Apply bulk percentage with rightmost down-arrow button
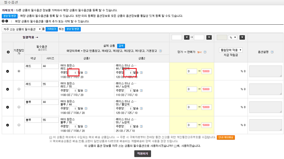Image resolution: width=284 pixels, height=159 pixels. (242, 37)
